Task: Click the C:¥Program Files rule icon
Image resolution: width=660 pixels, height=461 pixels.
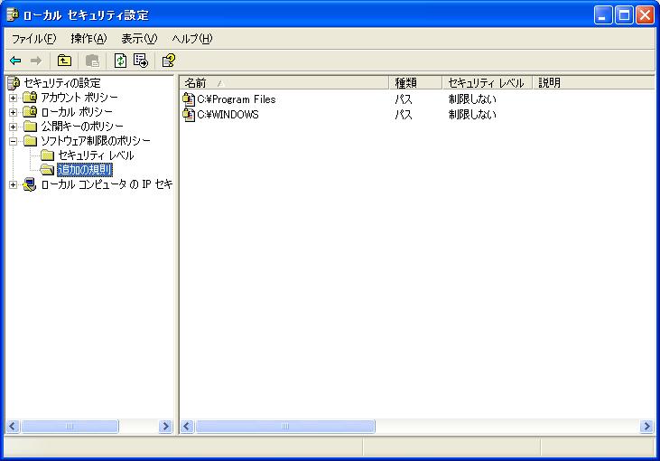Action: 189,99
